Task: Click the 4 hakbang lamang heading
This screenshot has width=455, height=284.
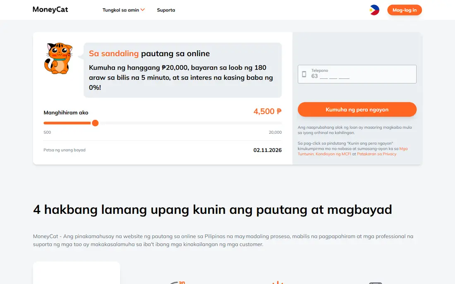Action: (213, 210)
